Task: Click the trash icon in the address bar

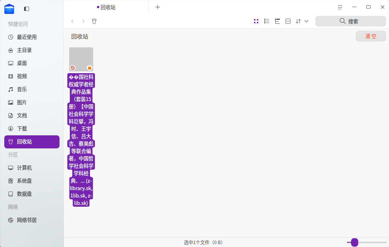Action: pyautogui.click(x=94, y=21)
